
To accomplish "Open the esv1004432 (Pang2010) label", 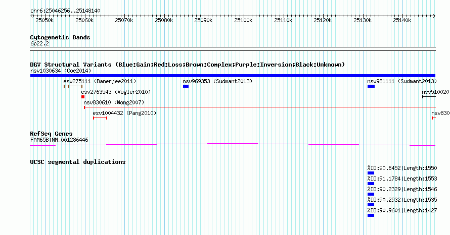I will click(x=124, y=113).
